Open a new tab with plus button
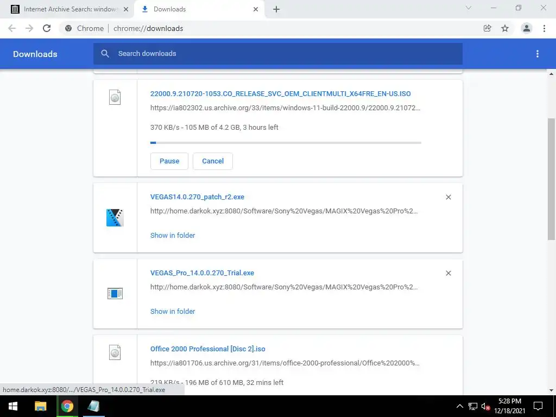The height and width of the screenshot is (417, 556). [276, 10]
